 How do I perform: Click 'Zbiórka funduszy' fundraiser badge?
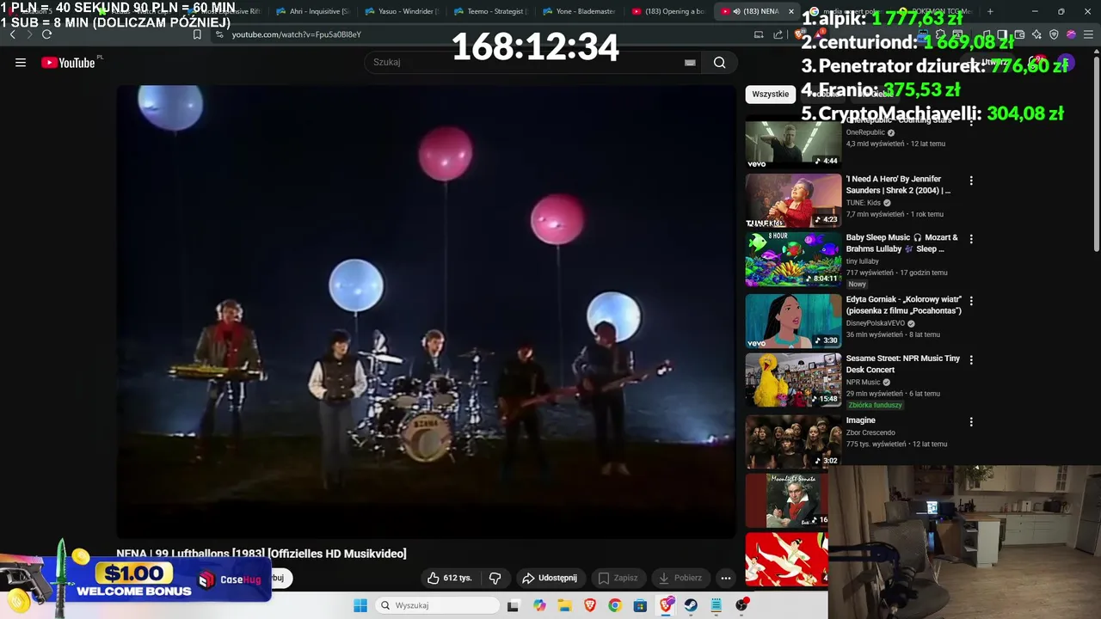[875, 405]
